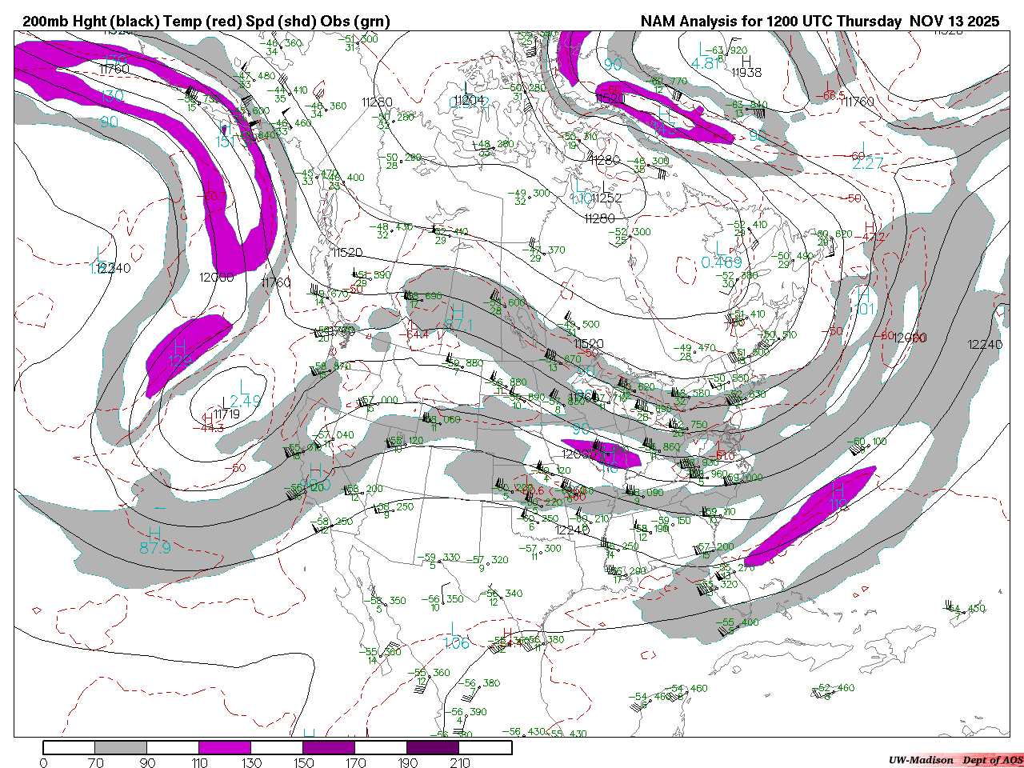Click the white 0–70 legend segment
Screen dimensions: 1024x768
click(x=69, y=747)
